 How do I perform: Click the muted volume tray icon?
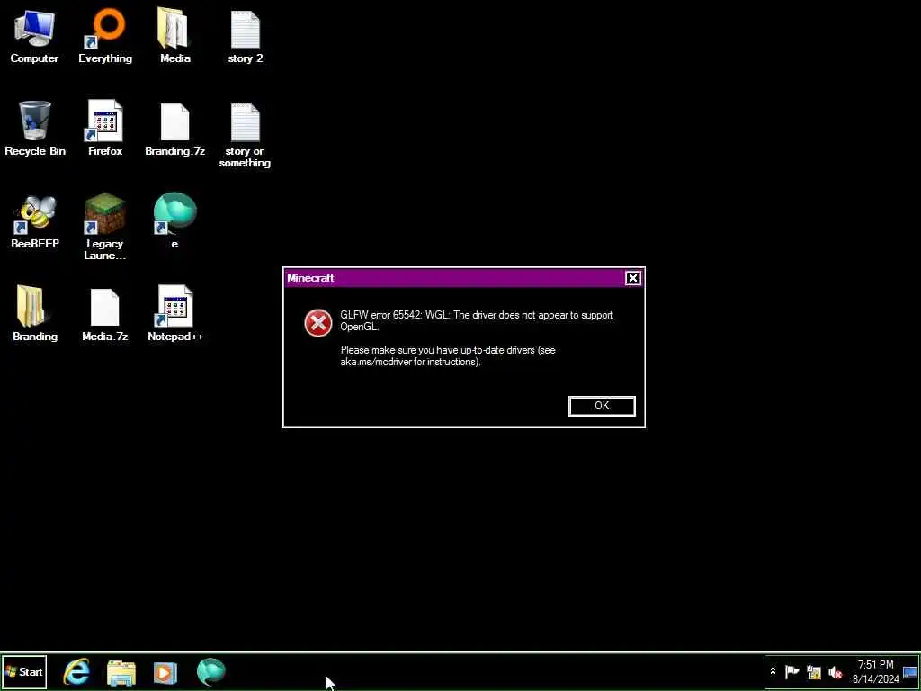tap(835, 671)
